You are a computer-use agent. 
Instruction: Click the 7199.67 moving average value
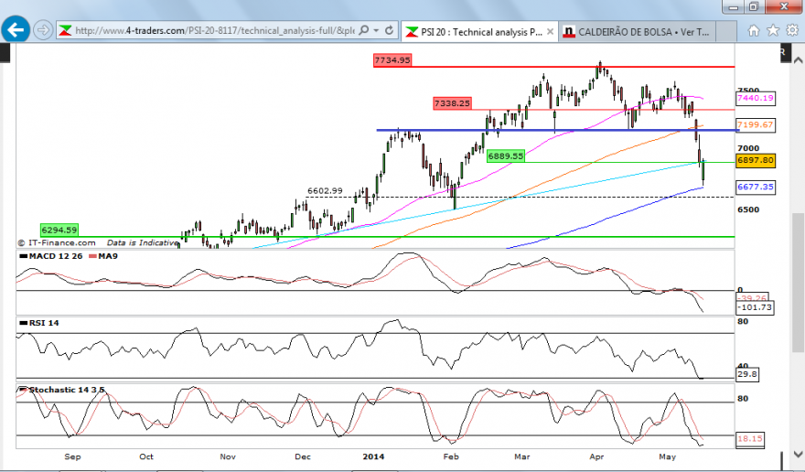click(x=756, y=124)
